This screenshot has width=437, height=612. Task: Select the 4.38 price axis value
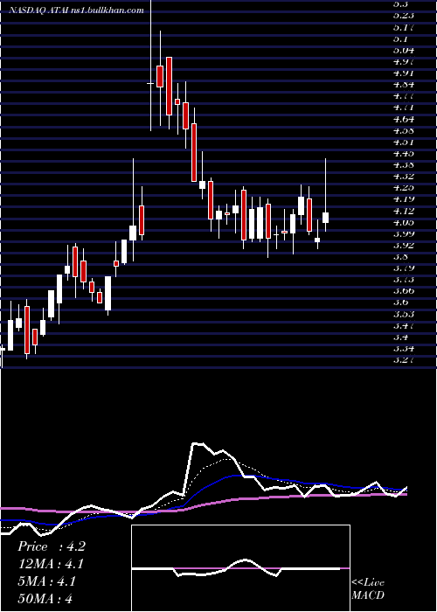404,164
